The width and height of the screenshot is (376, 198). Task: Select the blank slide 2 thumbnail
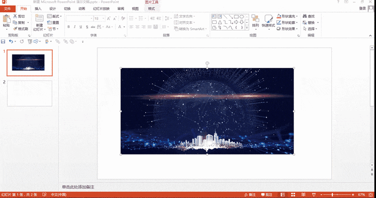point(29,94)
